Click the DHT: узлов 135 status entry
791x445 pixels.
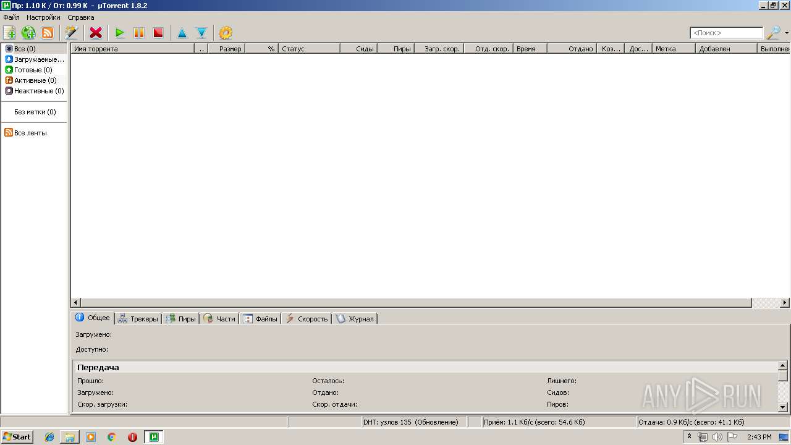coord(413,422)
